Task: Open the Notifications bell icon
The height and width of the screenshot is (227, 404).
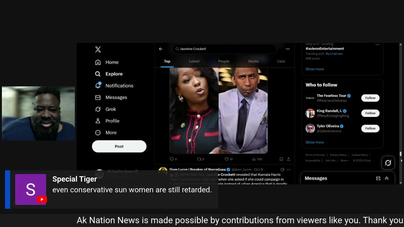Action: click(x=98, y=85)
